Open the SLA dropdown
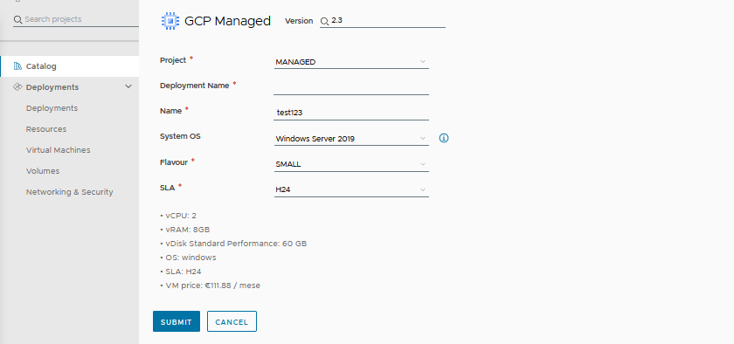Viewport: 734px width, 344px height. (x=351, y=189)
